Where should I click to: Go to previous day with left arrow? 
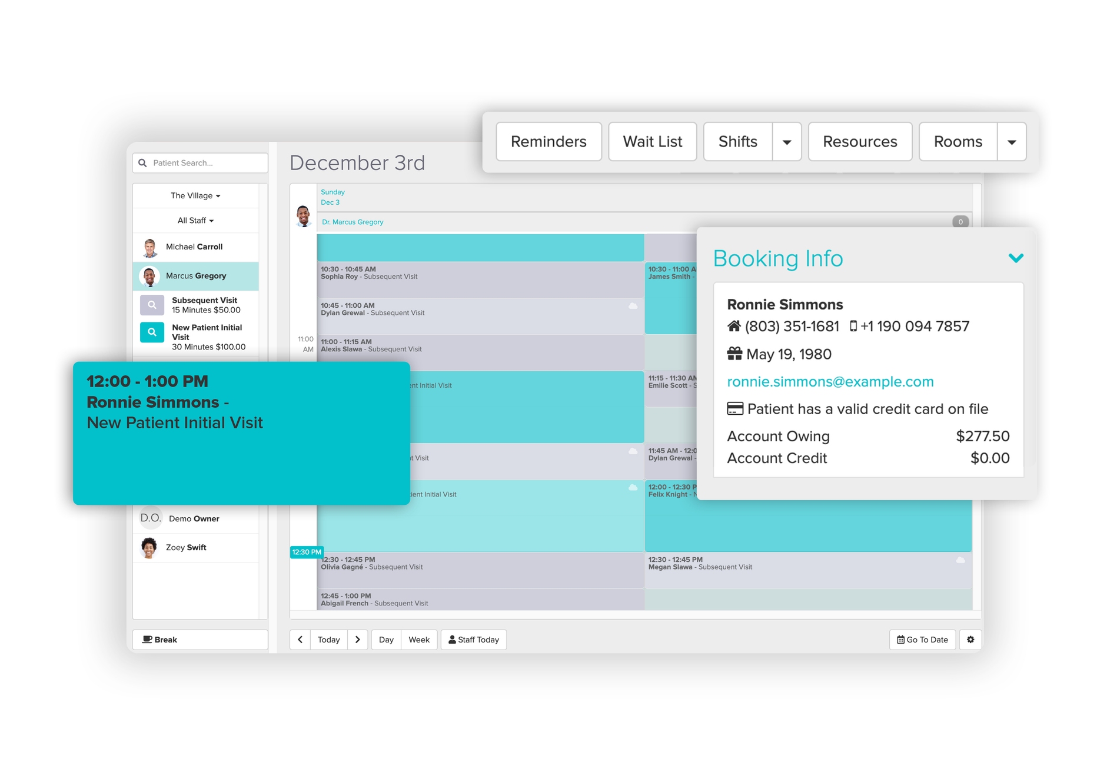coord(300,640)
